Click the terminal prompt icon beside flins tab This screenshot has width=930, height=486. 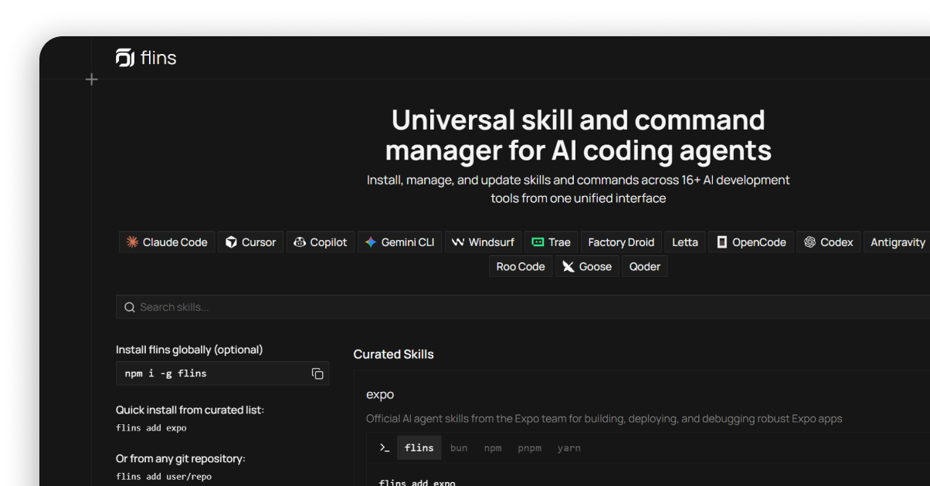click(x=385, y=447)
